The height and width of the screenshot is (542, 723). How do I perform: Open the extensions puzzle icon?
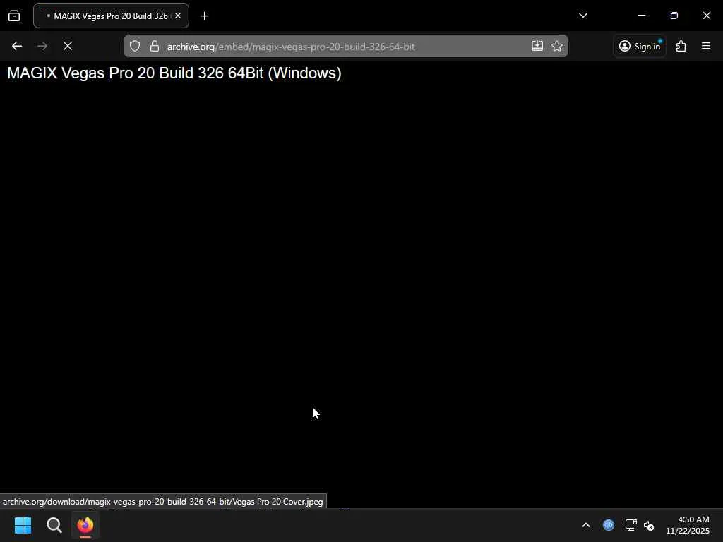pyautogui.click(x=681, y=46)
